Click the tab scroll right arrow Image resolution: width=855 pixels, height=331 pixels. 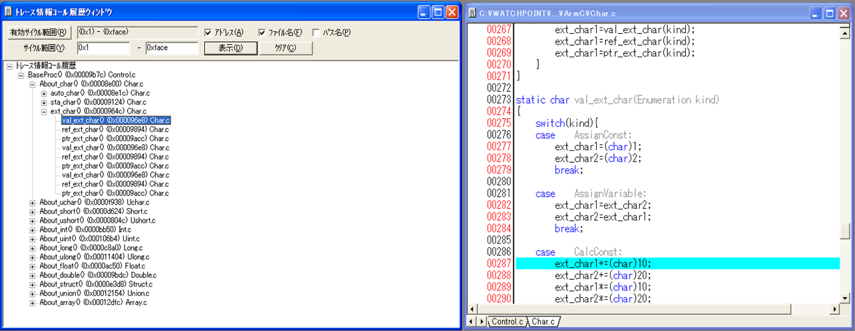(x=481, y=322)
